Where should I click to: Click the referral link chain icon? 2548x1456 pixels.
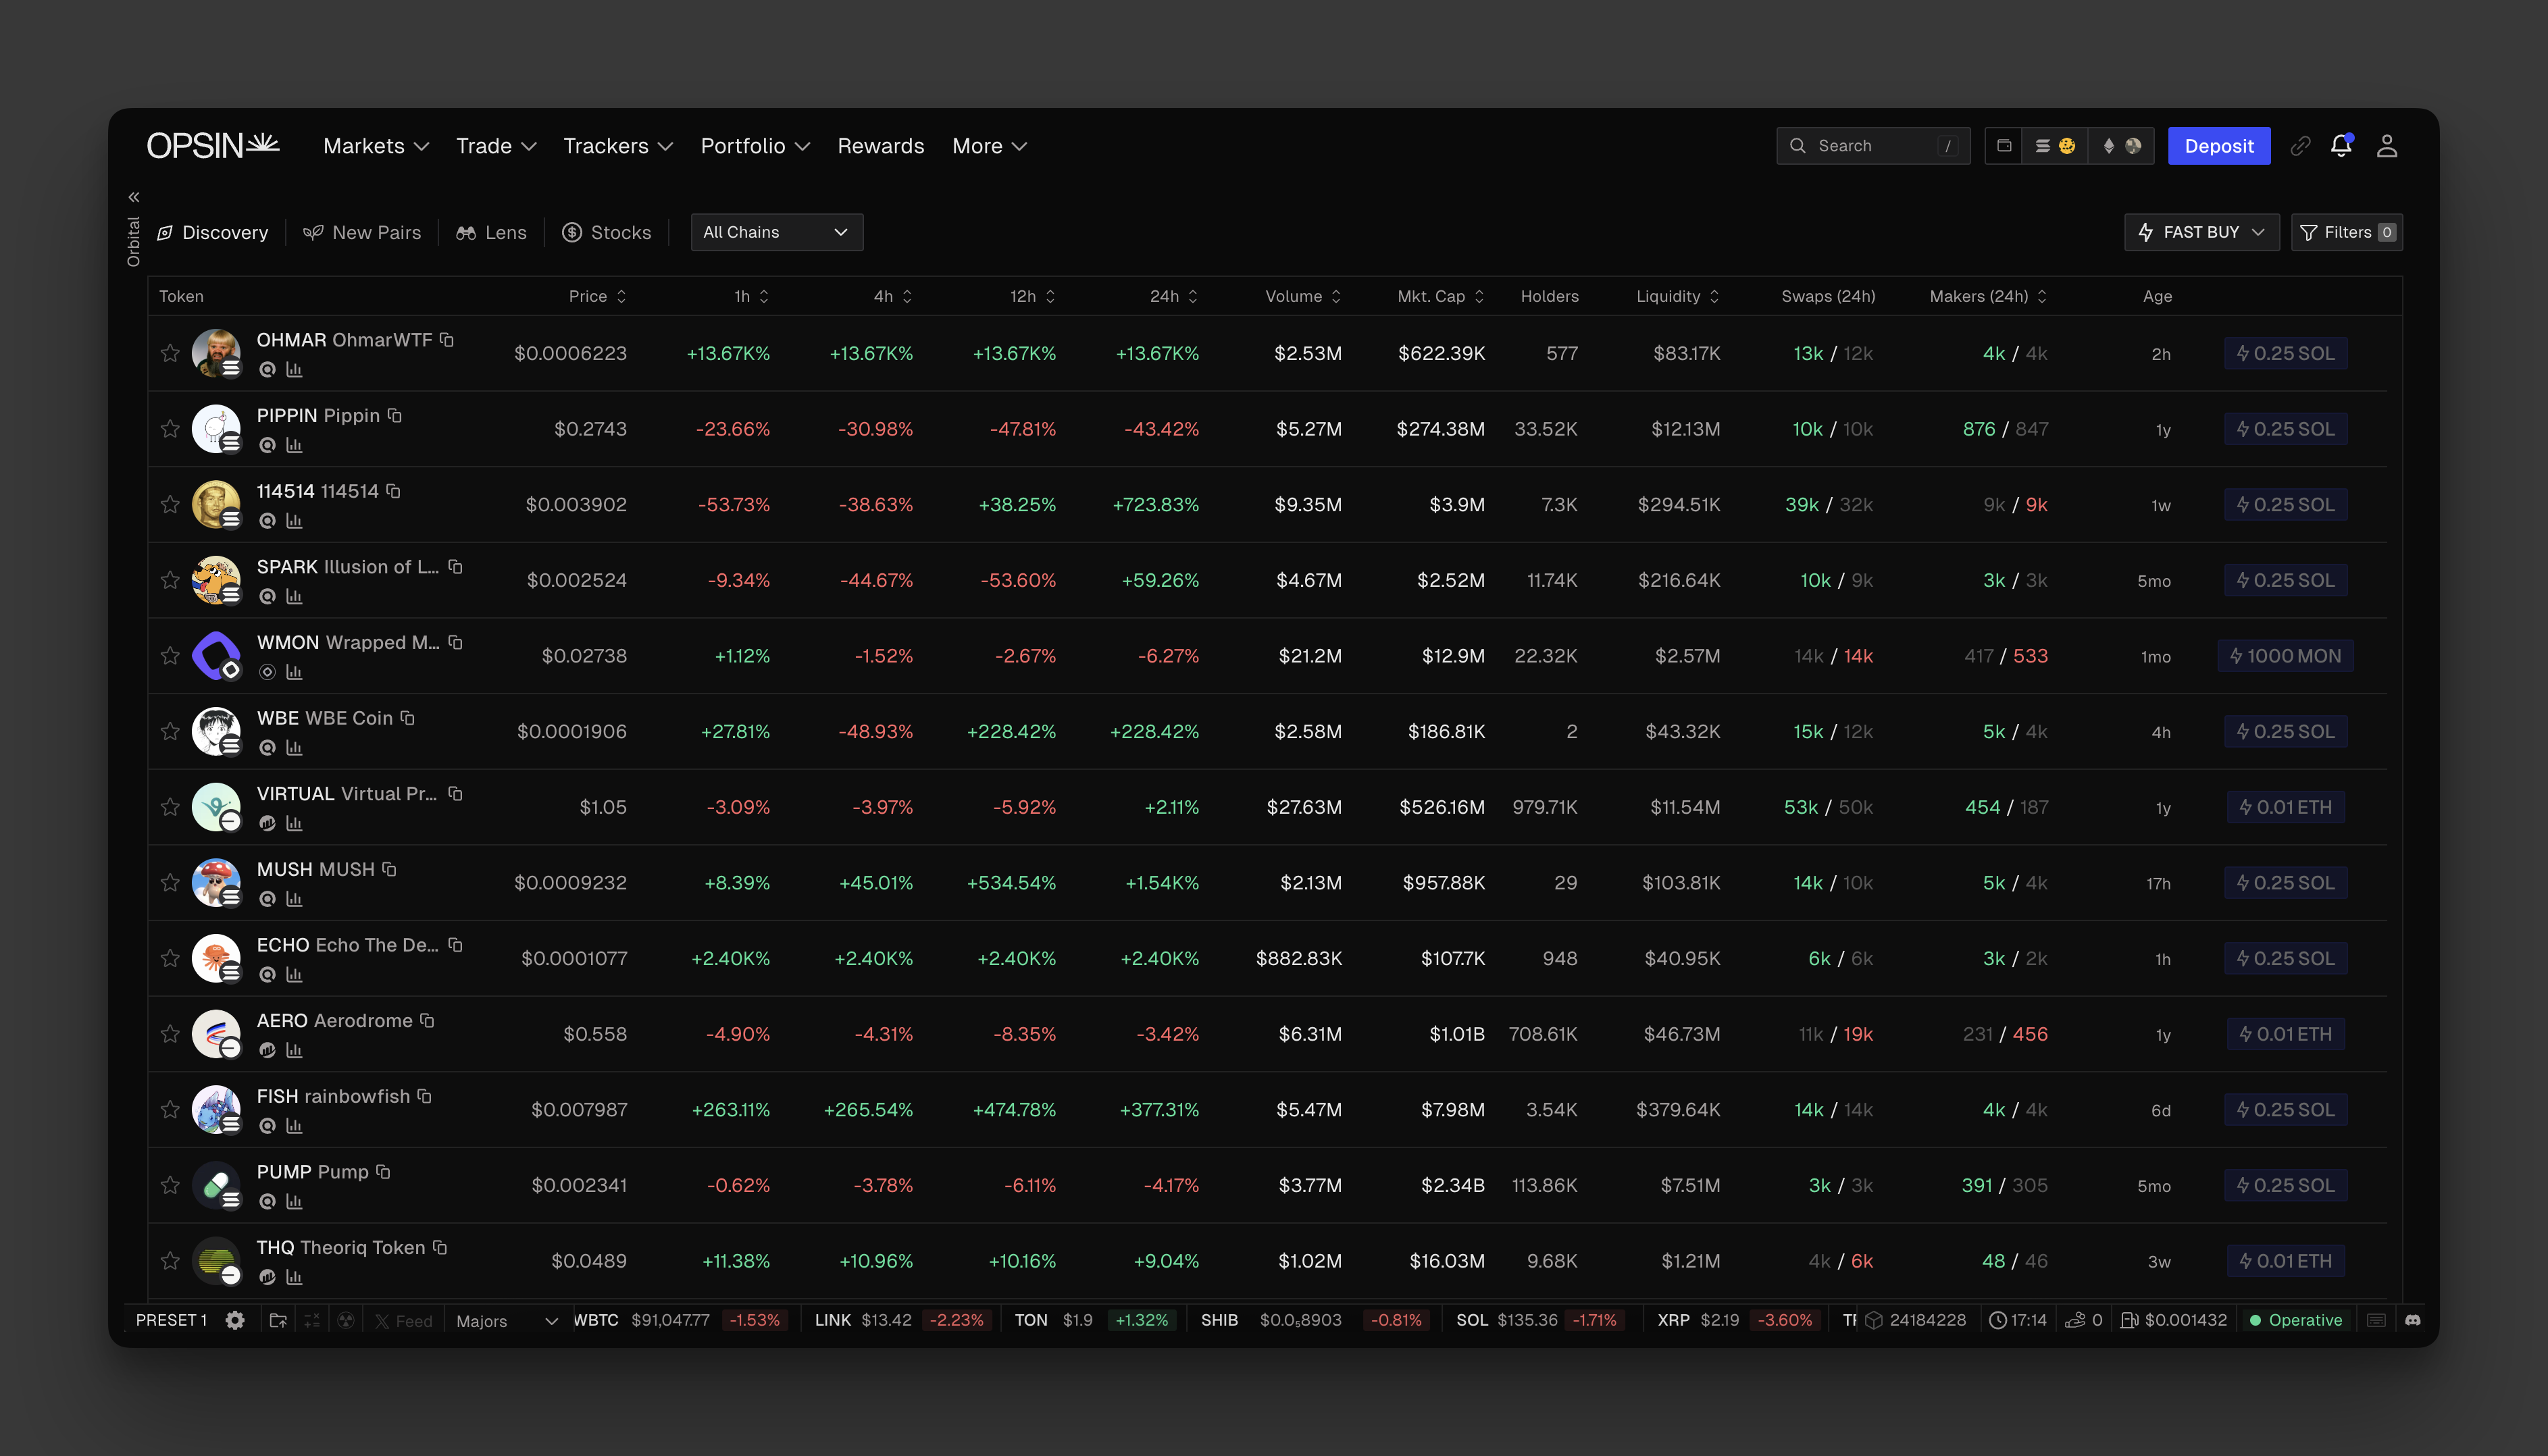2300,146
